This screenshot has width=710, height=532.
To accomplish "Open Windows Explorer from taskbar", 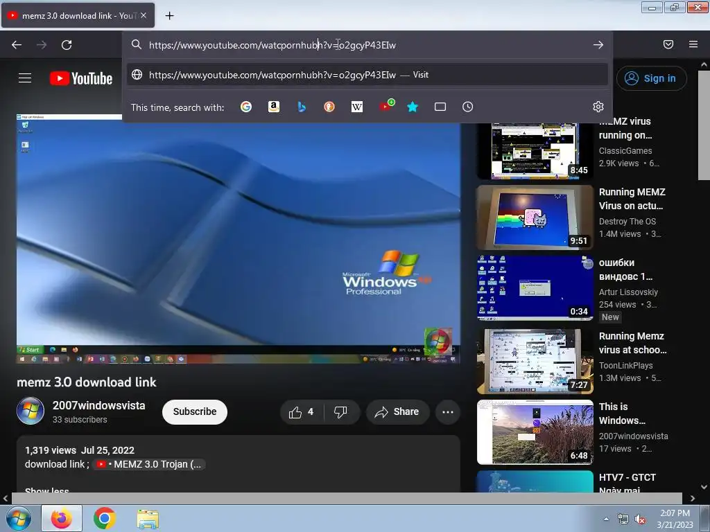I will click(148, 519).
